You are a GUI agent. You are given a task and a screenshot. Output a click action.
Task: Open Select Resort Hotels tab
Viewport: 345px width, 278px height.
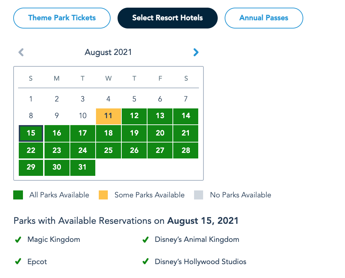(167, 18)
